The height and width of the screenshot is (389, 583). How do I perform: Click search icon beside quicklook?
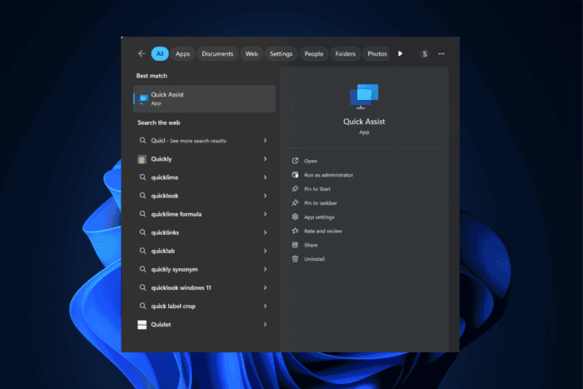(x=142, y=195)
